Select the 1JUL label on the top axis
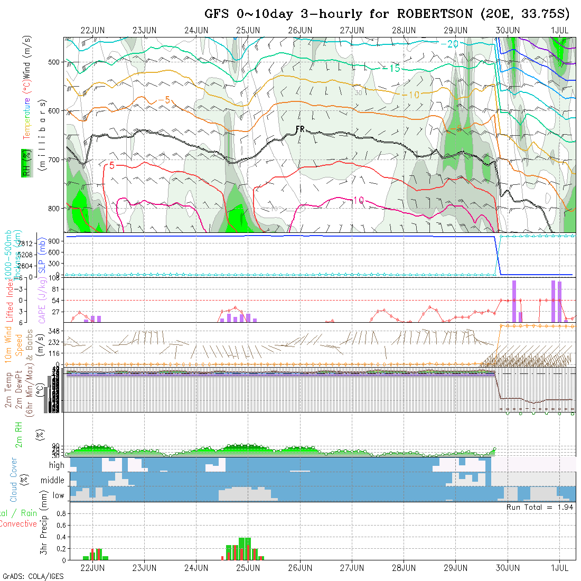Screen dimensions: 581x581 (x=559, y=30)
